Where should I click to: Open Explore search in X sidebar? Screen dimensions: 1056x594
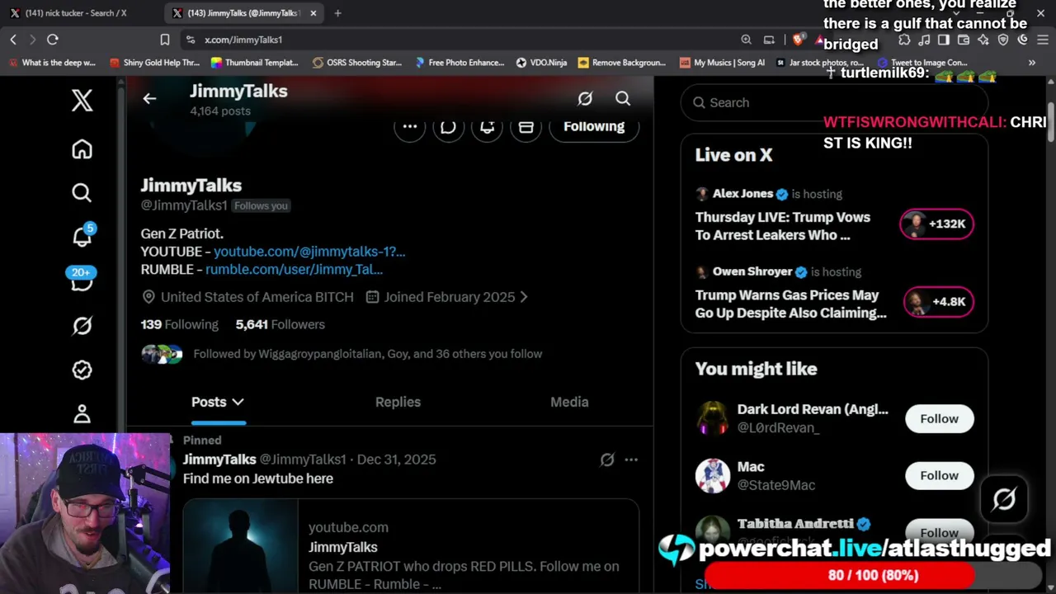tap(82, 193)
